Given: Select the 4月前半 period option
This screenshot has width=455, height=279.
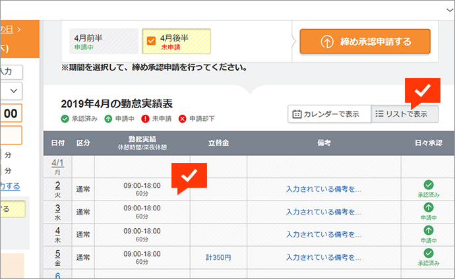Looking at the screenshot, I should (x=103, y=42).
